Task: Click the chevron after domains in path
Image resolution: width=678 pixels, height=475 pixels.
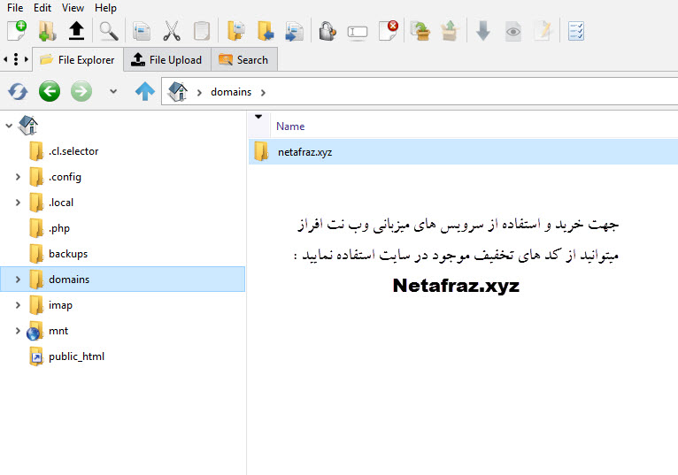Action: (x=263, y=93)
